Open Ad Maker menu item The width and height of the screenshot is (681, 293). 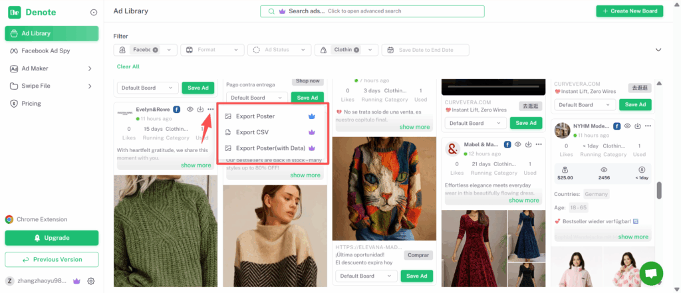point(35,68)
